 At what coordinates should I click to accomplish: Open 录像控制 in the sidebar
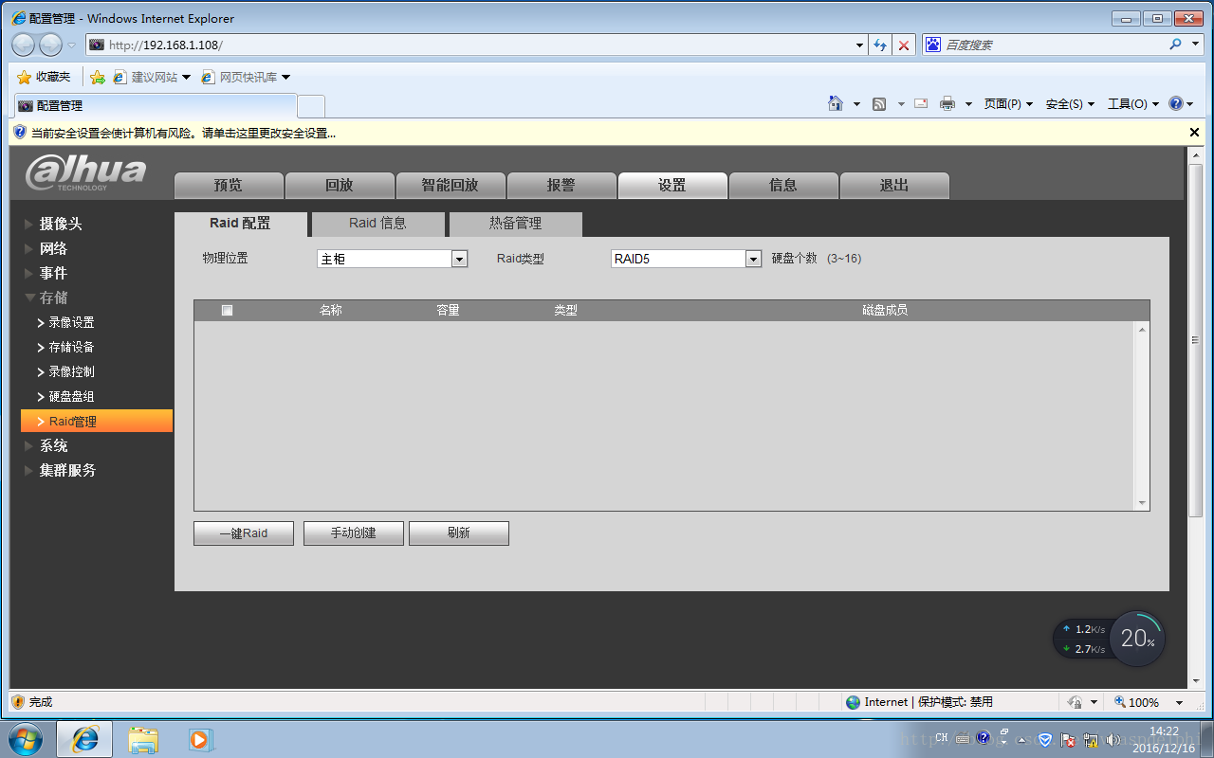click(71, 371)
